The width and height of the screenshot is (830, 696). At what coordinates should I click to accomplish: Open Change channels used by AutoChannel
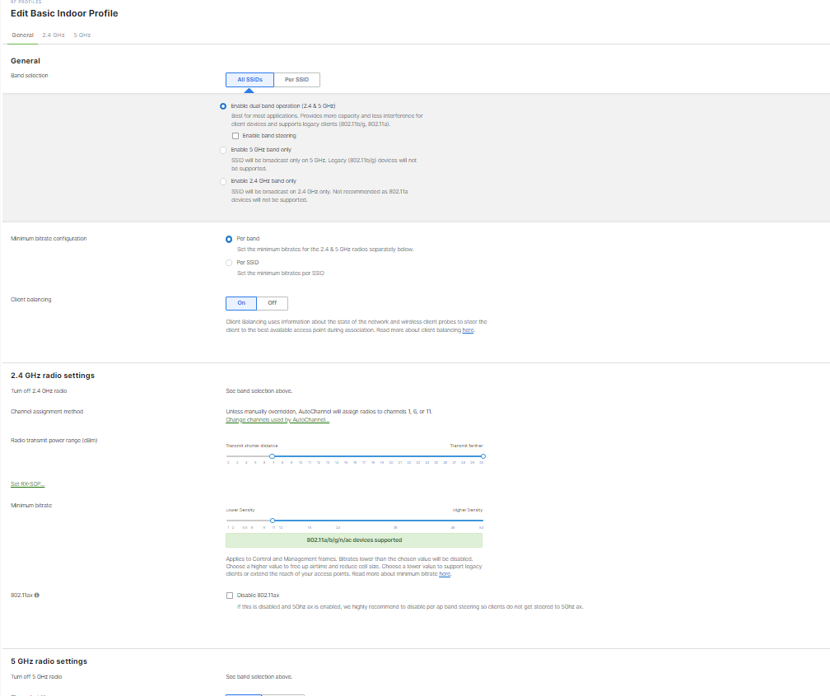click(277, 419)
